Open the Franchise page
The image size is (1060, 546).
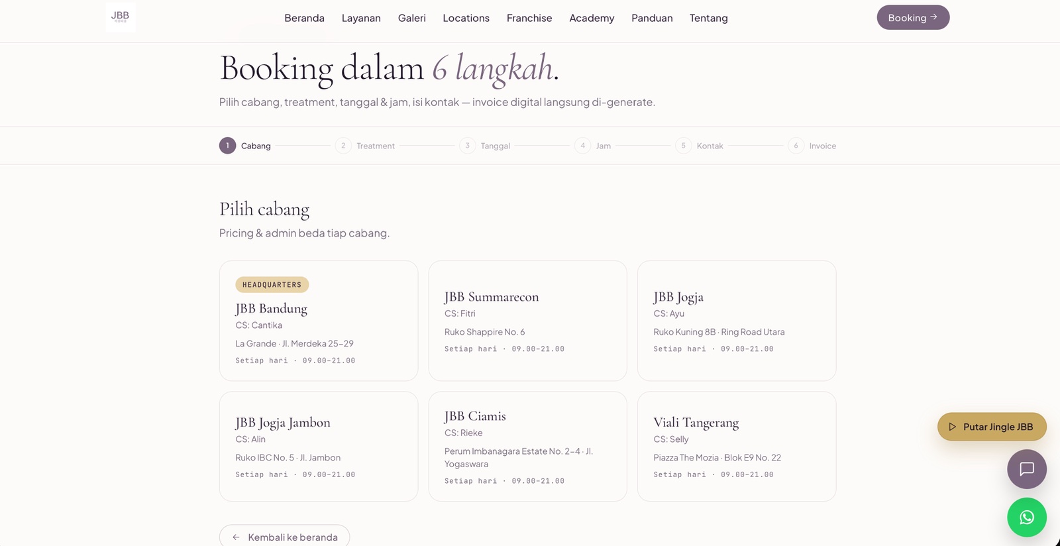[529, 18]
